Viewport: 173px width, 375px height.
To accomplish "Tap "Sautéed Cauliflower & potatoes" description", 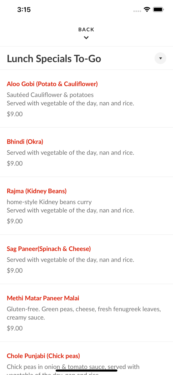I will [x=50, y=95].
